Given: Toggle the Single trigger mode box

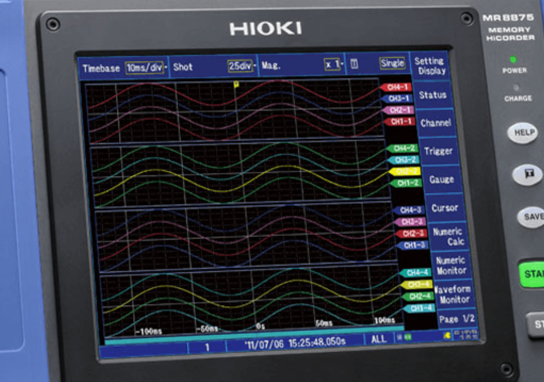Looking at the screenshot, I should coord(392,63).
